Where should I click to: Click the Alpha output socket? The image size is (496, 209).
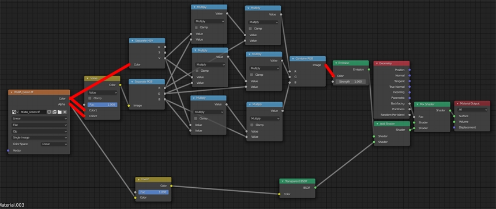coord(70,104)
